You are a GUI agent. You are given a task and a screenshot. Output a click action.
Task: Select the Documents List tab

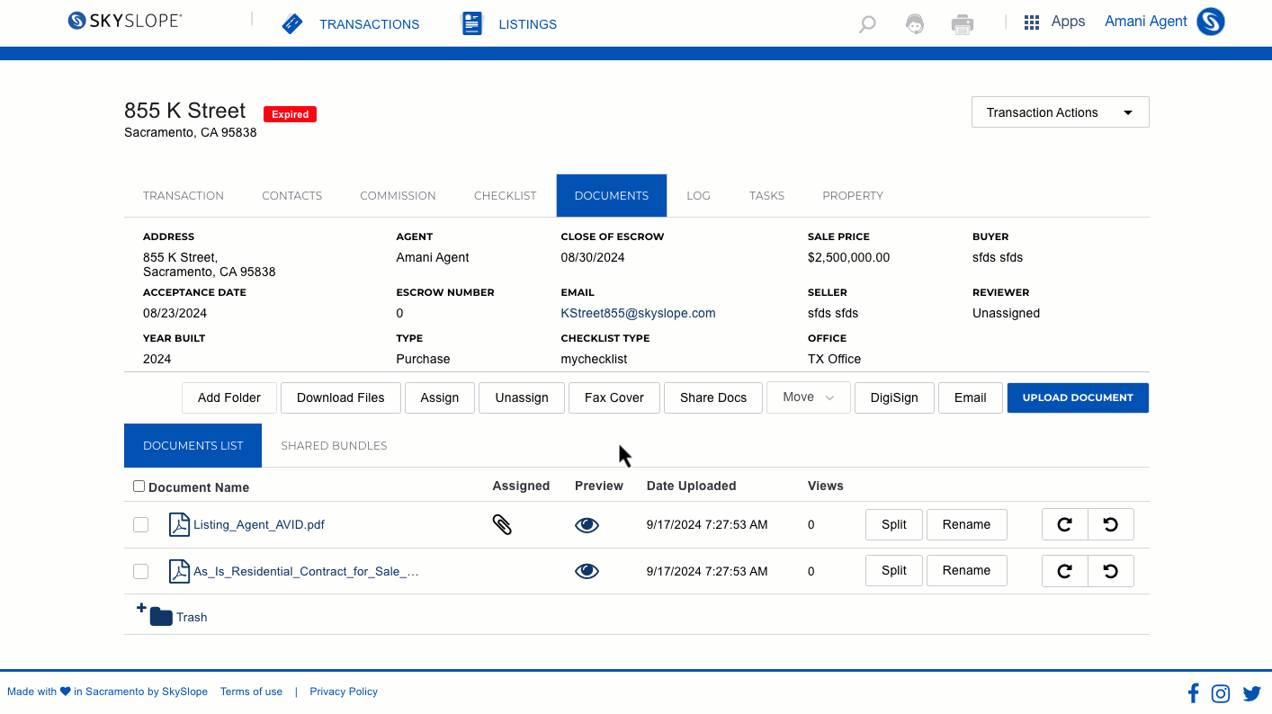point(193,445)
